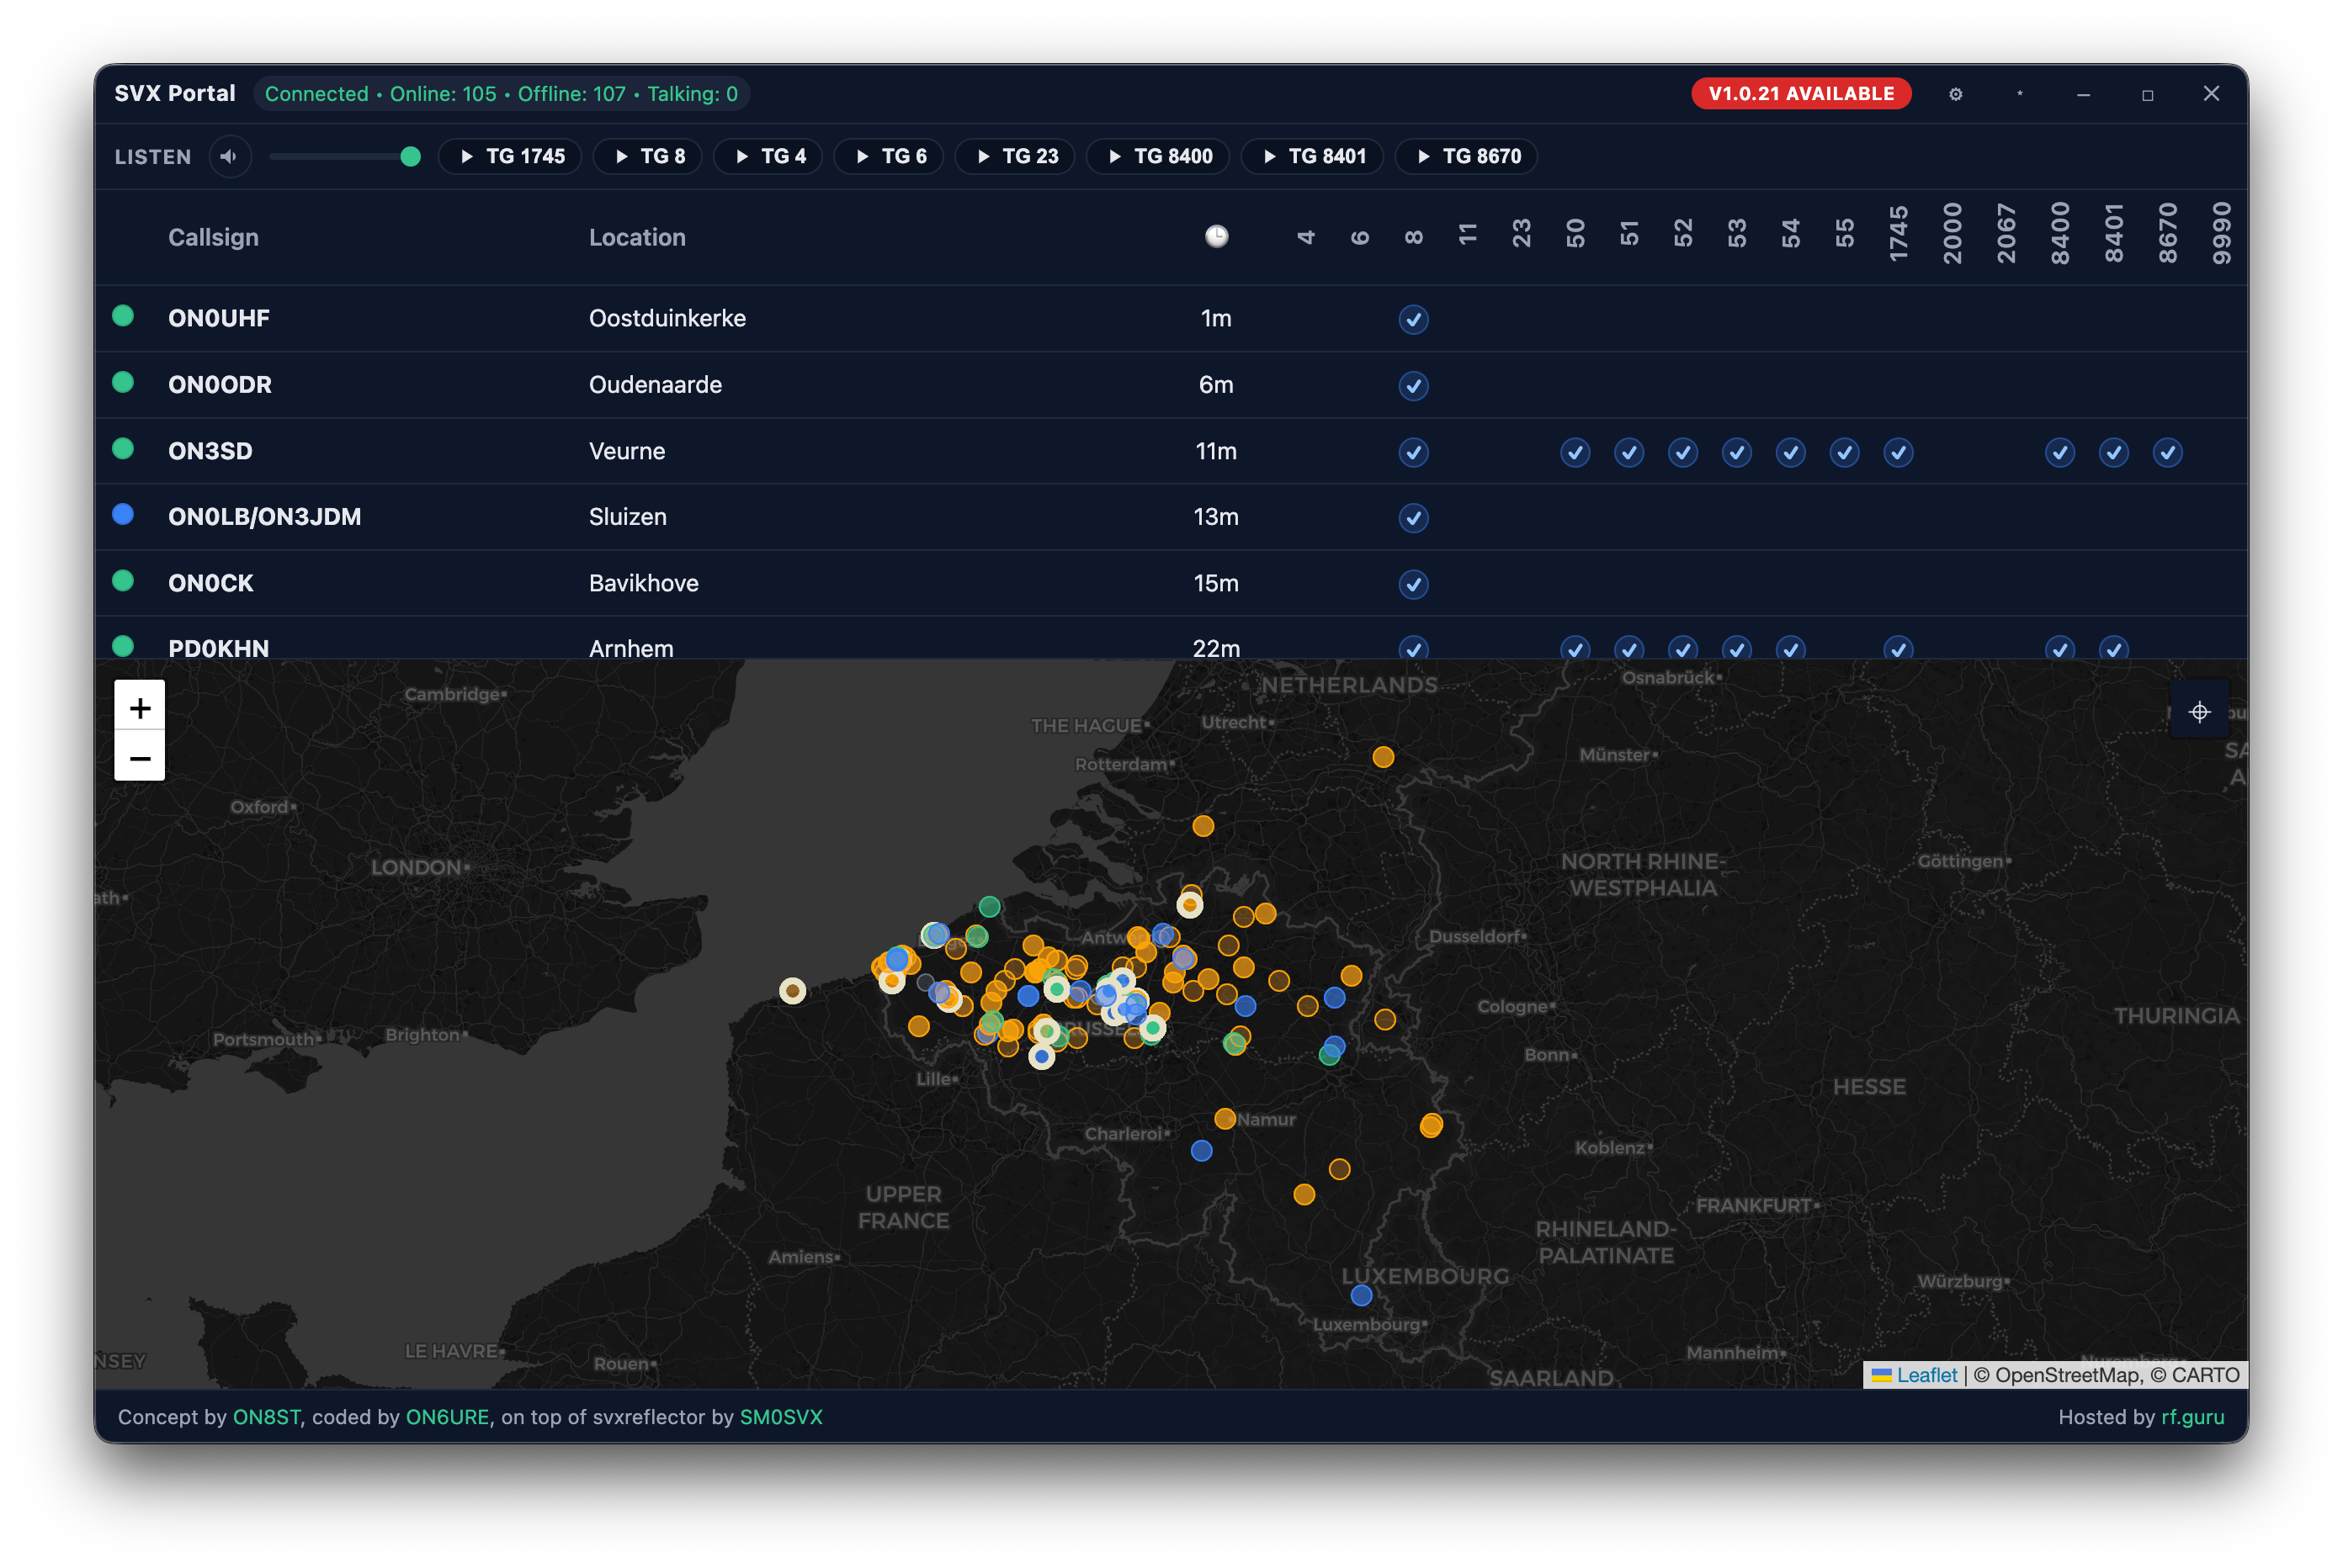This screenshot has width=2343, height=1568.
Task: Play talkgroup TG 8400
Action: [x=1159, y=156]
